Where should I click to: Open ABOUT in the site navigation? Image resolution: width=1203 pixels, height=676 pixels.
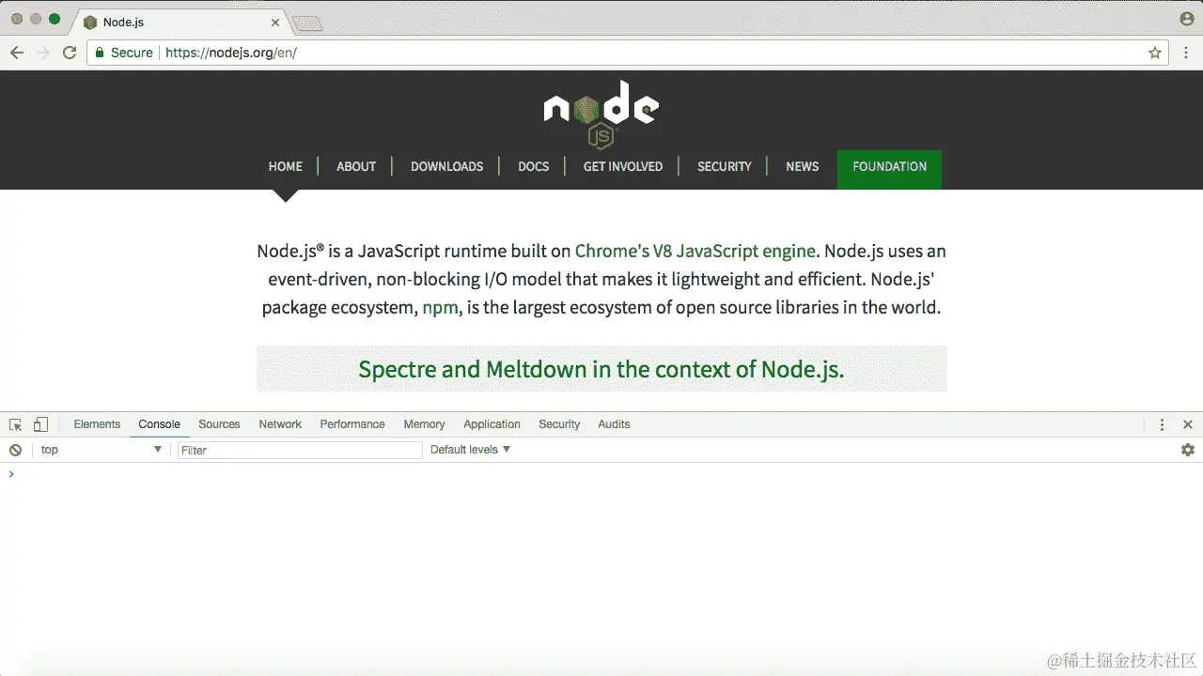tap(356, 166)
